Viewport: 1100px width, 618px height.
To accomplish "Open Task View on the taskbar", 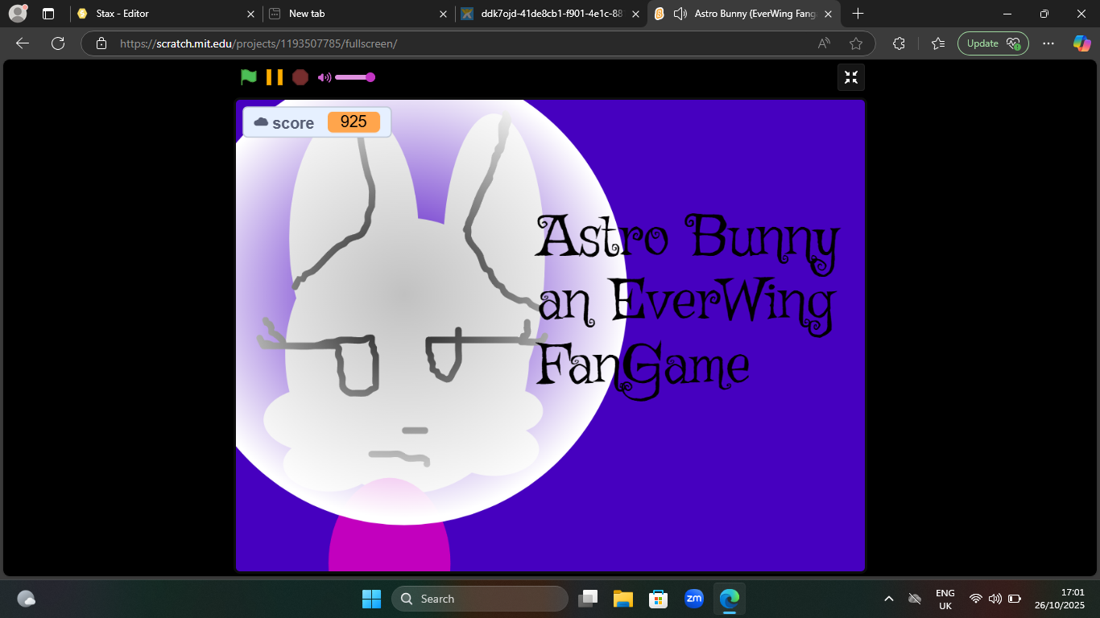I will (x=589, y=599).
